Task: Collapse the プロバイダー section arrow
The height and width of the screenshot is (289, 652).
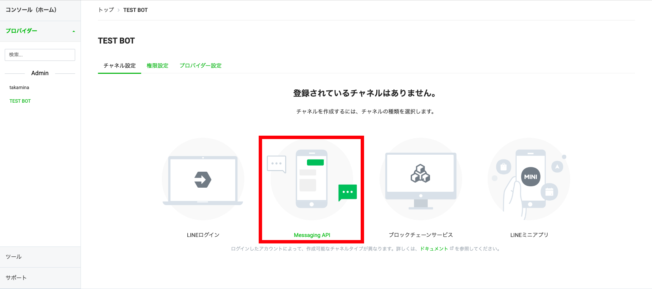Action: tap(74, 31)
